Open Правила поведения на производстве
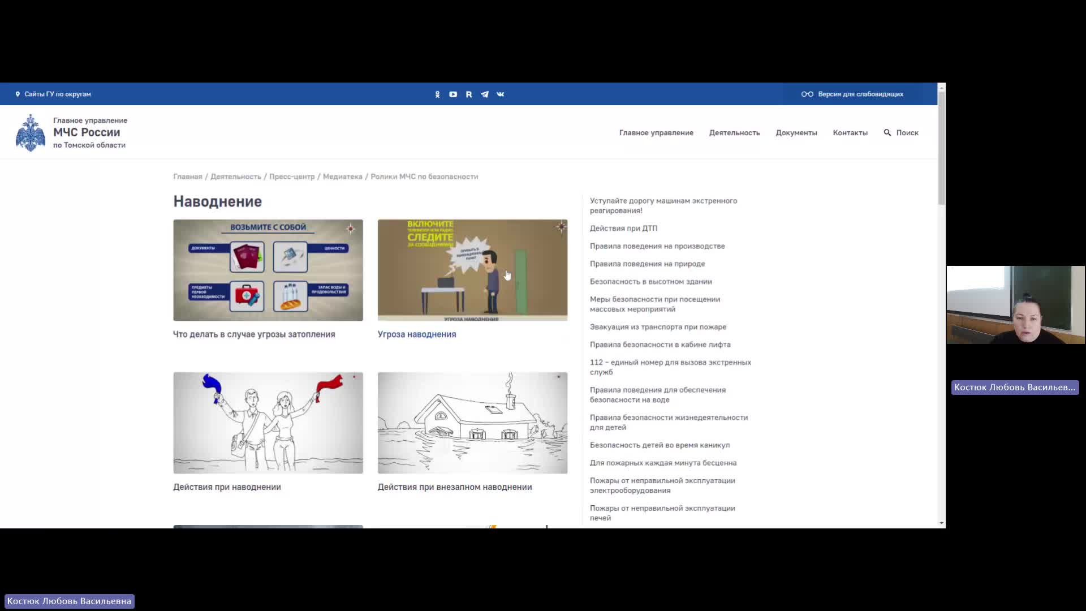Viewport: 1086px width, 611px height. coord(657,246)
